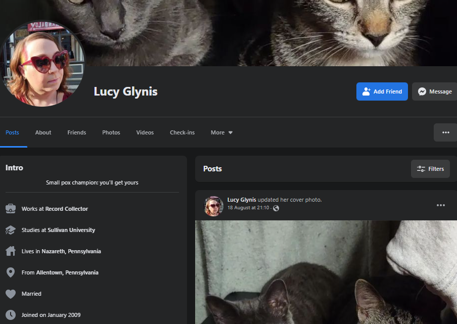Open the Photos tab
Viewport: 457px width, 324px height.
click(x=111, y=132)
